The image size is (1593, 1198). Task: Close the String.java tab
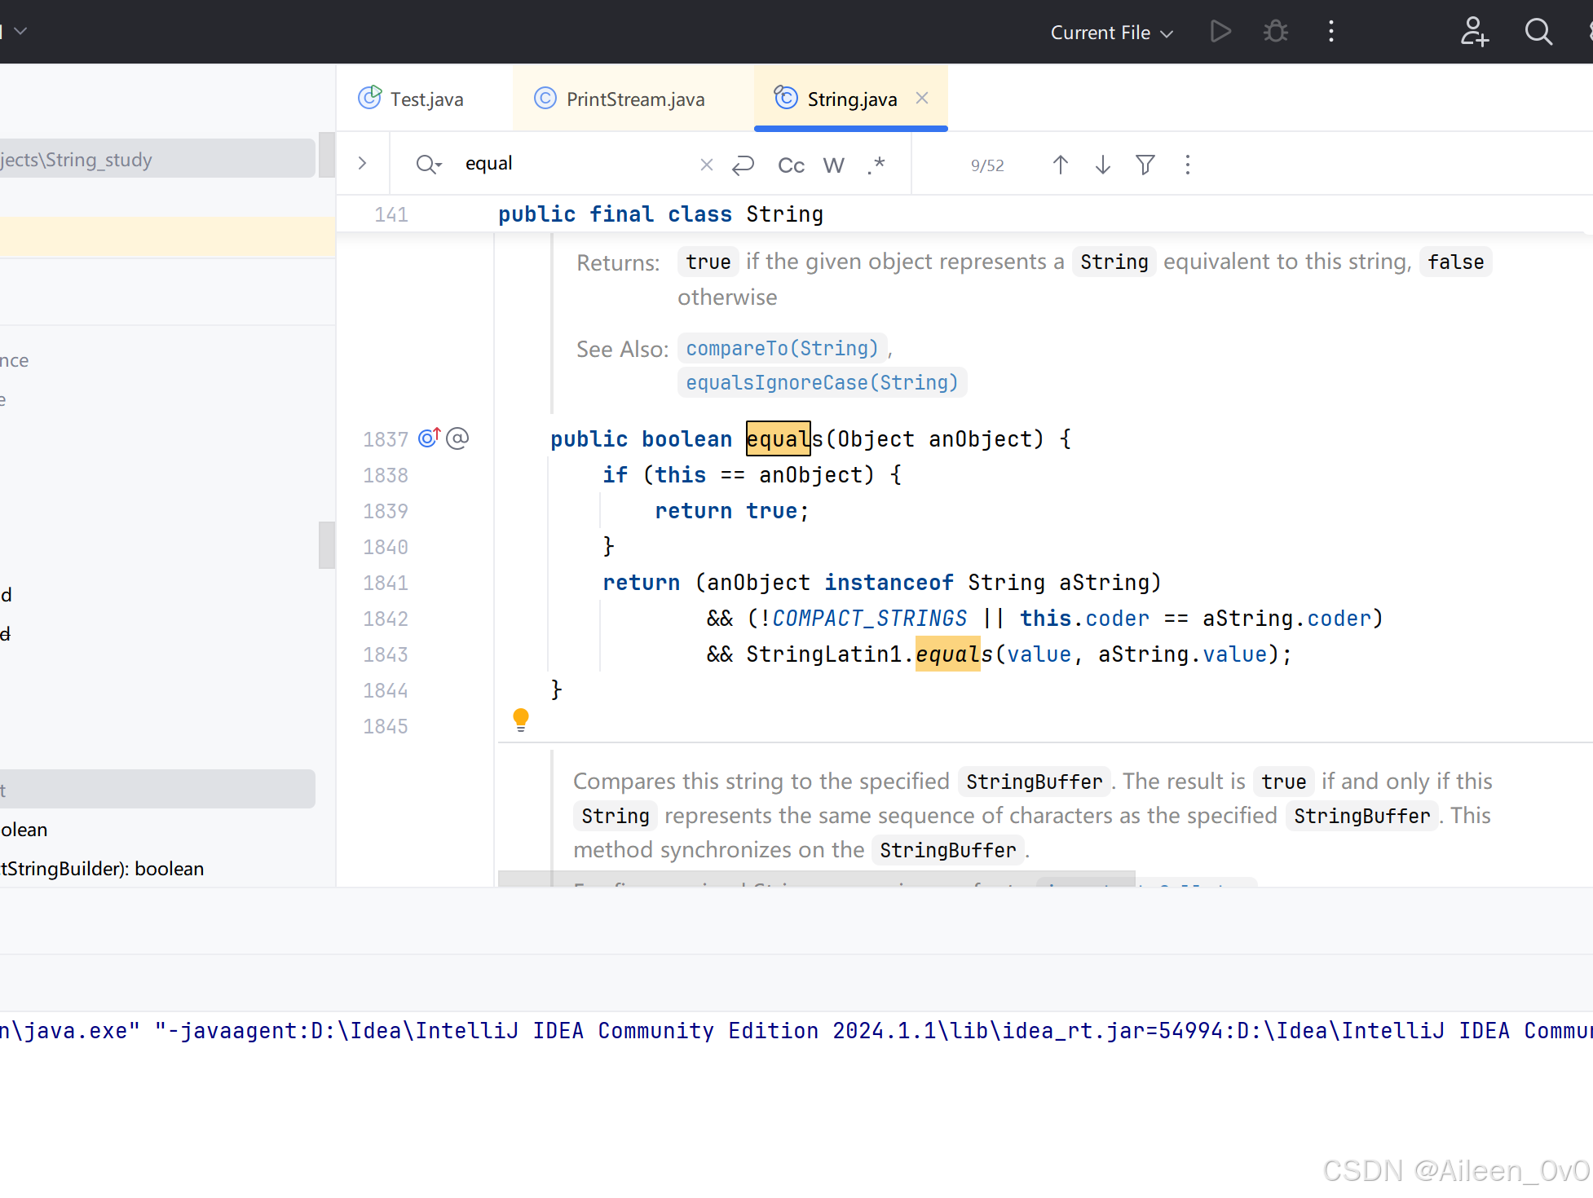click(x=922, y=98)
